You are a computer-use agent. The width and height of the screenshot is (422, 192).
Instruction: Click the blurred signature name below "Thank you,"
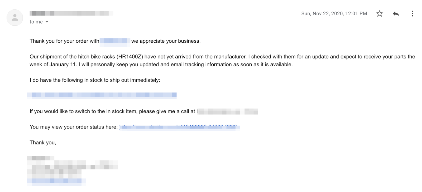(x=41, y=158)
